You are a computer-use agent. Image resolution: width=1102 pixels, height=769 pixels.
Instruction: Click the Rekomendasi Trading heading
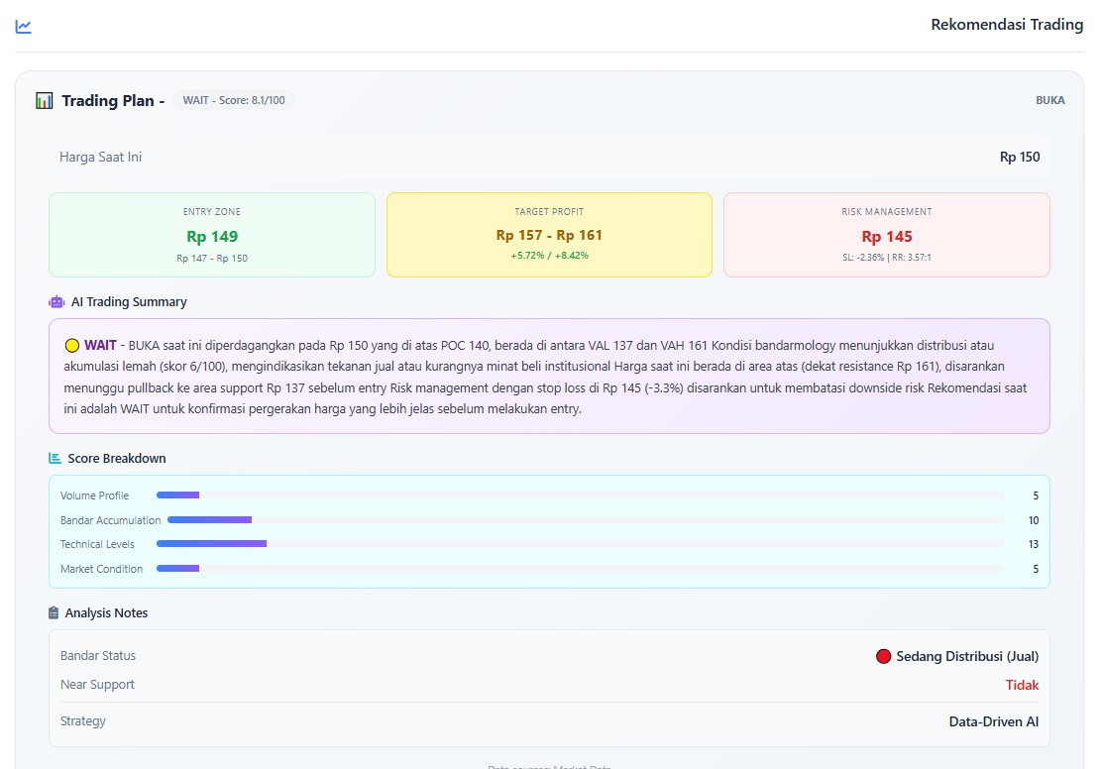click(x=1007, y=25)
